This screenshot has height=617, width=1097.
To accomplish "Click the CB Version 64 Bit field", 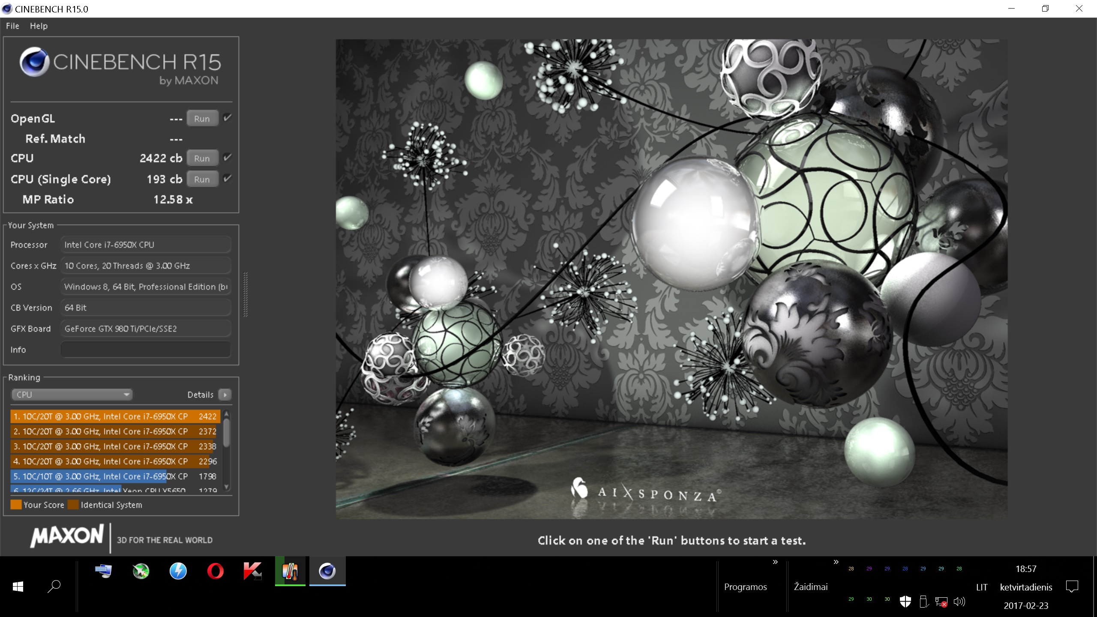I will click(146, 308).
